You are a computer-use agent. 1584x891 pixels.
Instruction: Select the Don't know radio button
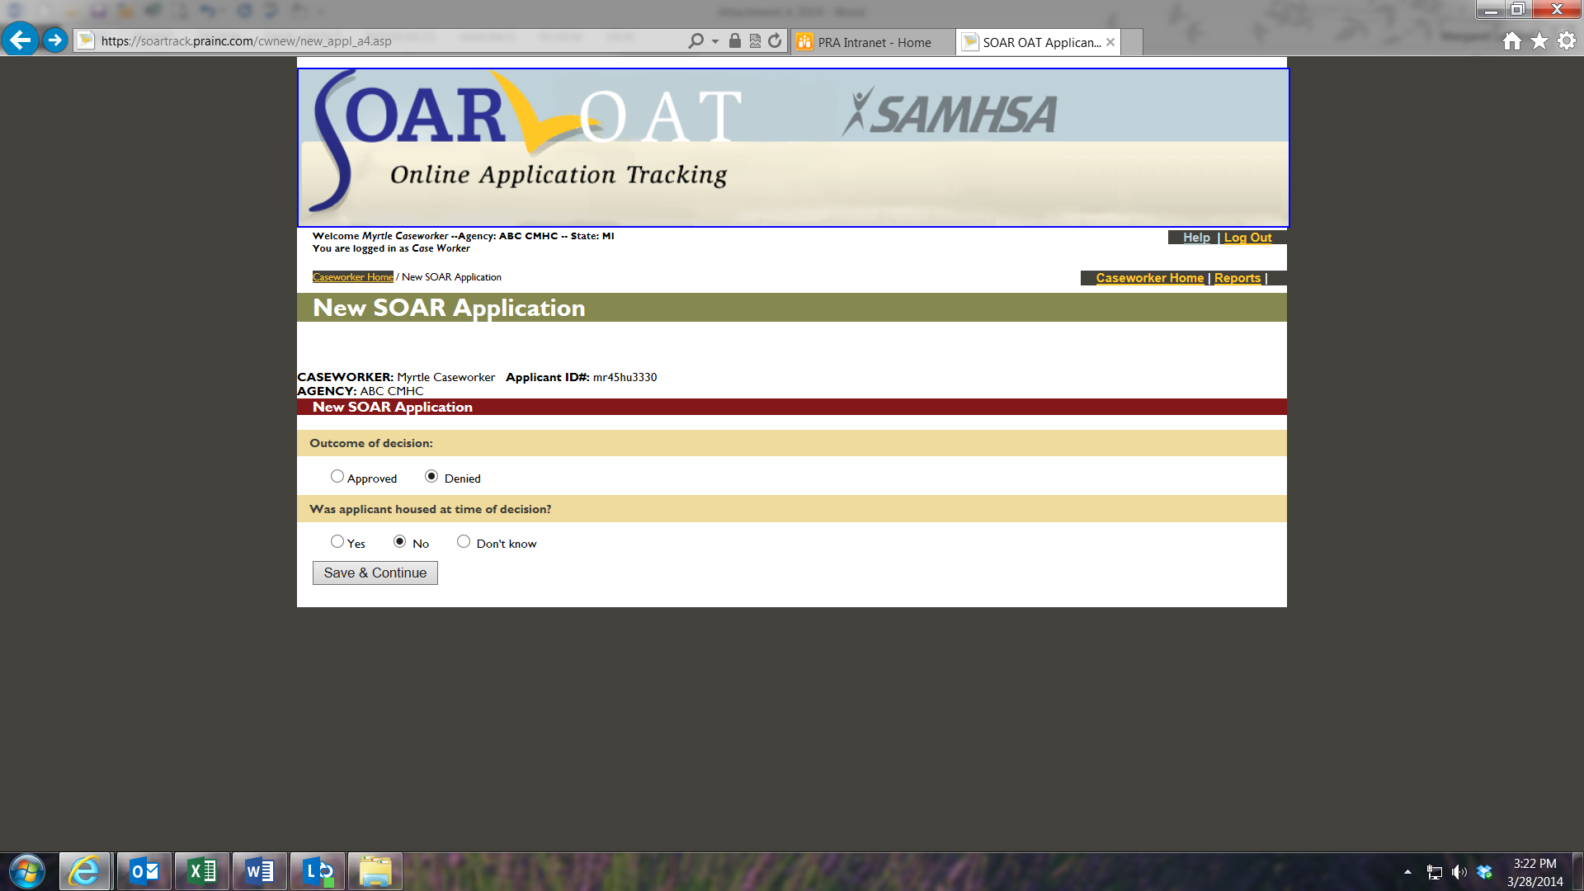point(464,541)
